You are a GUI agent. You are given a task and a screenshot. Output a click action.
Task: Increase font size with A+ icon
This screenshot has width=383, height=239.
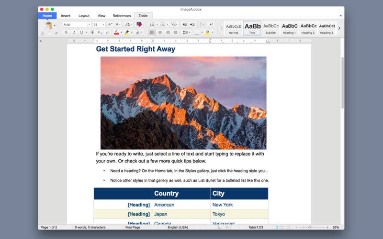click(x=110, y=24)
